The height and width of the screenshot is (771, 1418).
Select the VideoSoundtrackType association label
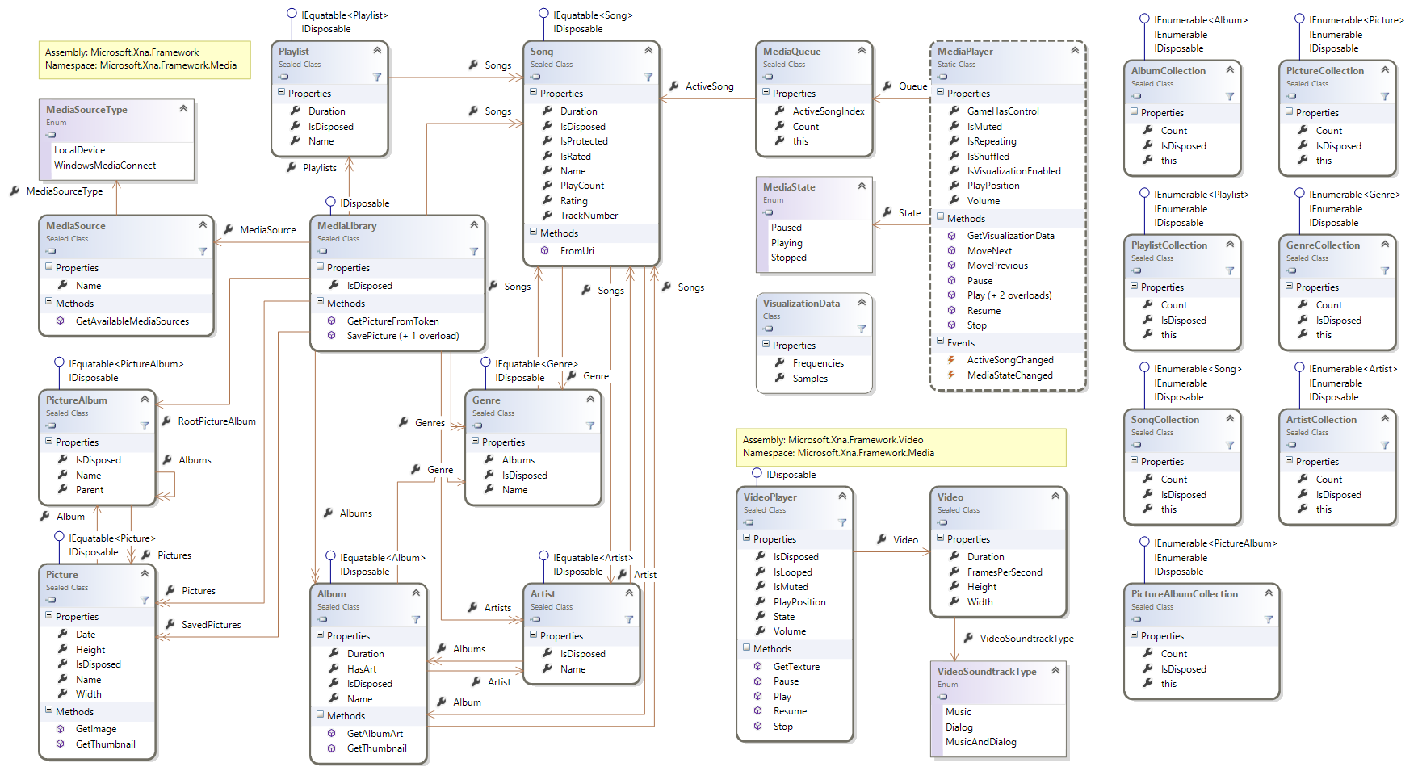click(1026, 639)
